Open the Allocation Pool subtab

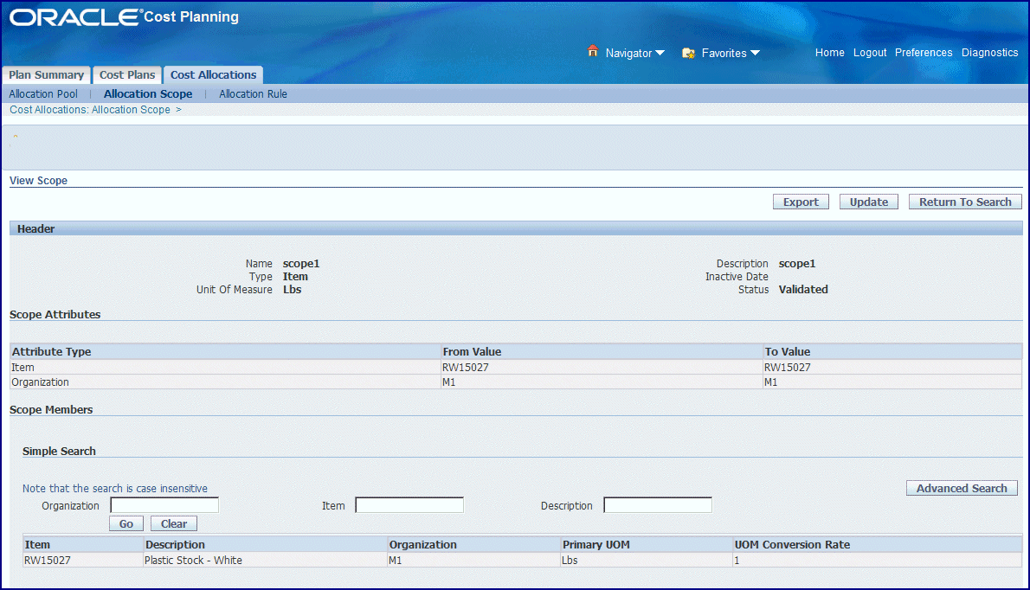pyautogui.click(x=43, y=93)
